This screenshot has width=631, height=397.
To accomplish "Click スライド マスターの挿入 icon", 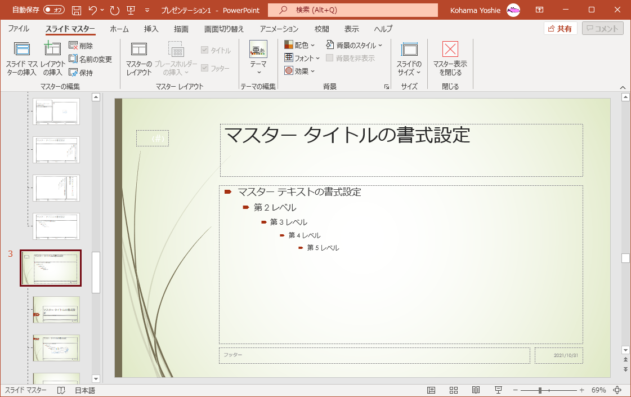I will click(x=22, y=50).
